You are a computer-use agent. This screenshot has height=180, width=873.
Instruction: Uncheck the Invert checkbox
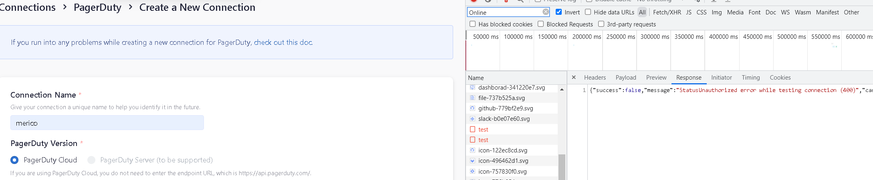(558, 12)
